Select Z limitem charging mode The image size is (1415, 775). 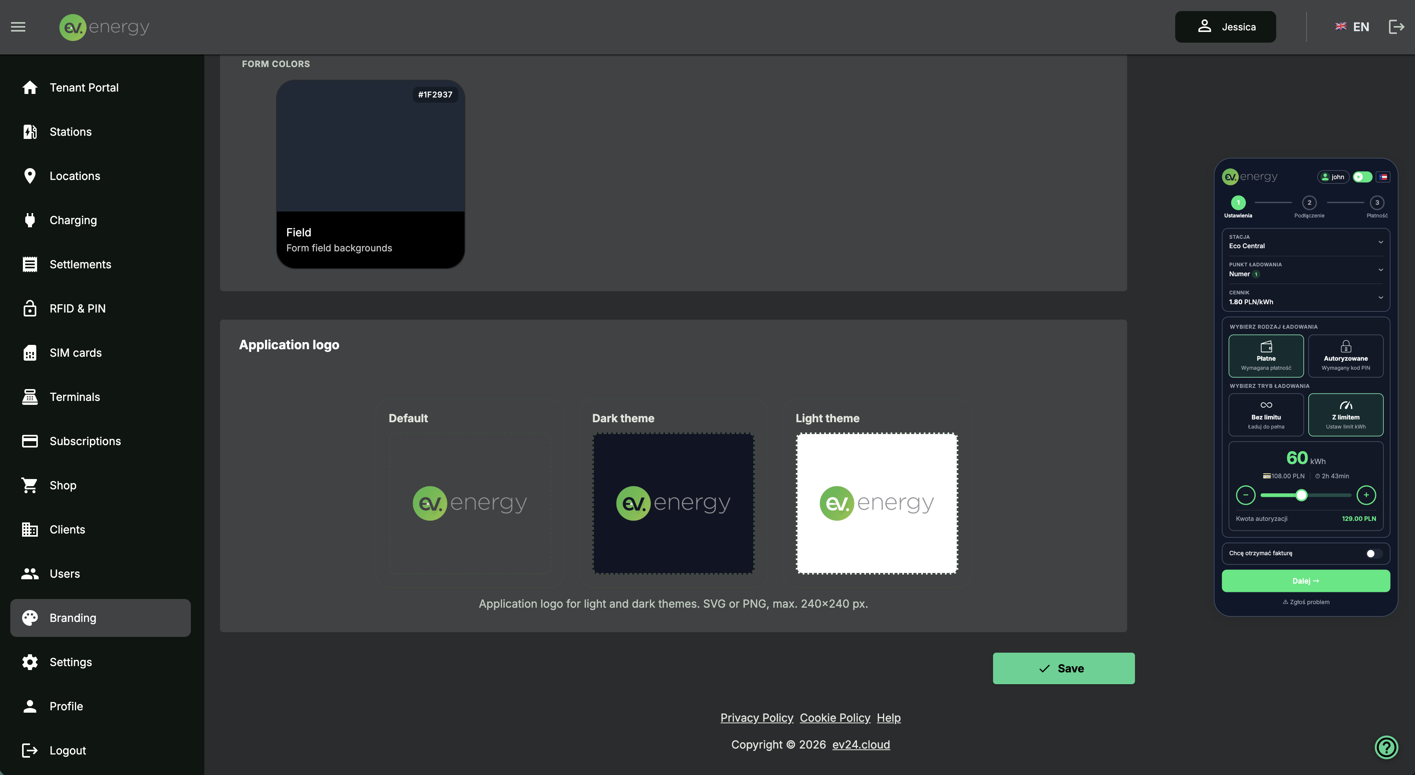pos(1346,415)
